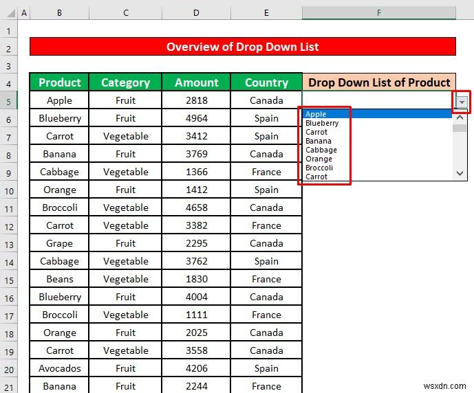Select the amount cell 2295
474x393 pixels.
[196, 243]
